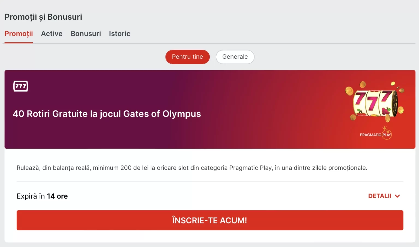Click the Pragmatic Play mention in the description
The width and height of the screenshot is (419, 247).
(250, 168)
